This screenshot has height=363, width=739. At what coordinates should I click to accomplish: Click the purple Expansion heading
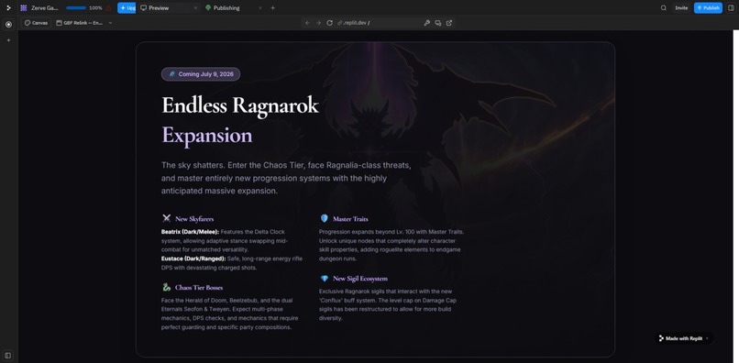[x=207, y=136]
